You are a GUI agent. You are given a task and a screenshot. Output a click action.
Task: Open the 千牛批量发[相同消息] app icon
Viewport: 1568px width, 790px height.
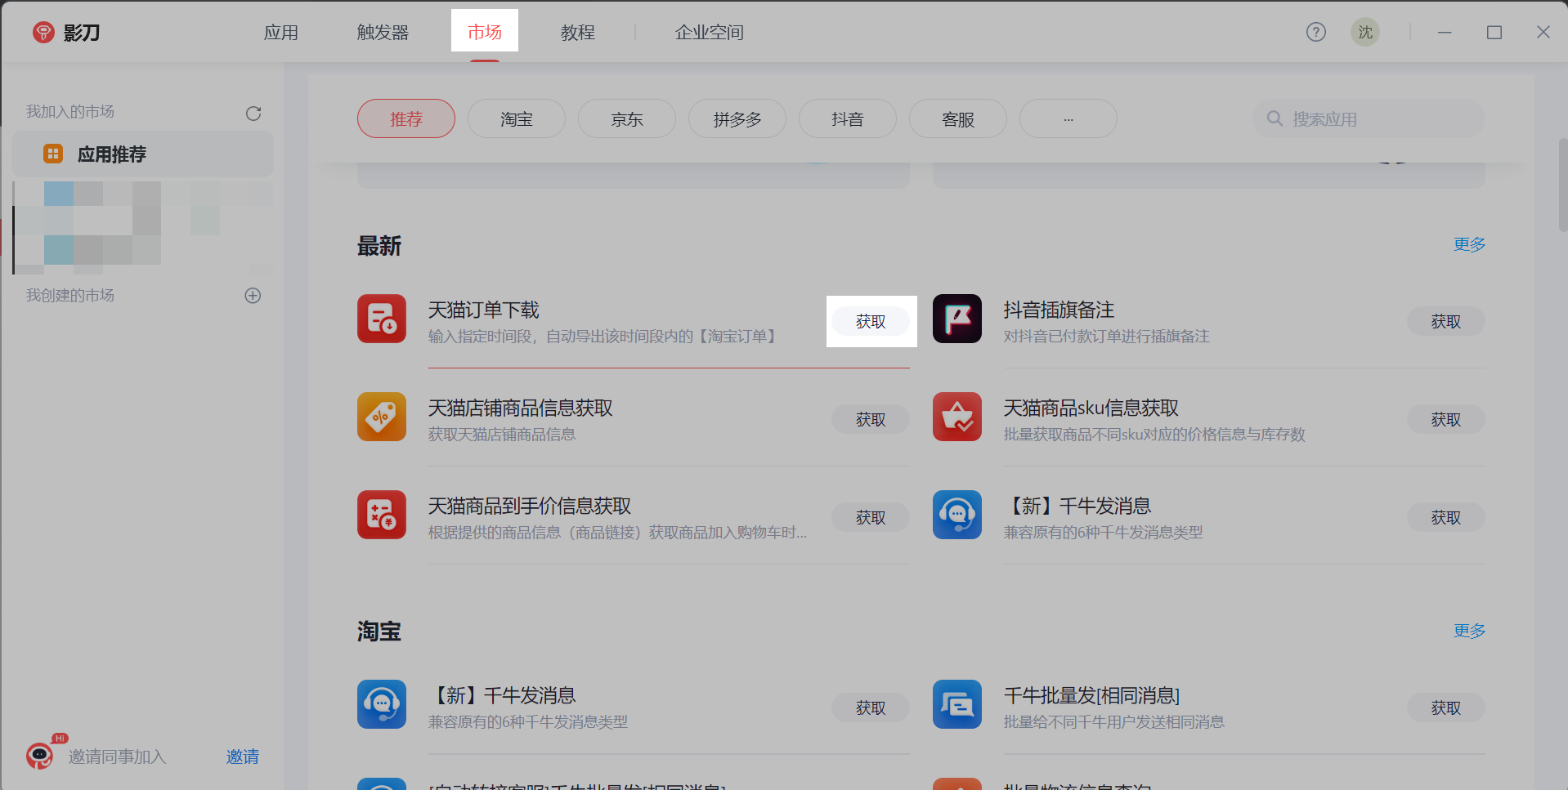click(957, 704)
